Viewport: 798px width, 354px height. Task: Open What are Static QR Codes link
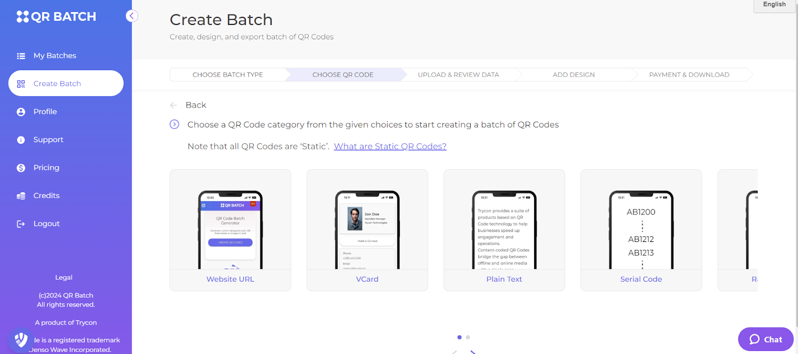pyautogui.click(x=390, y=146)
